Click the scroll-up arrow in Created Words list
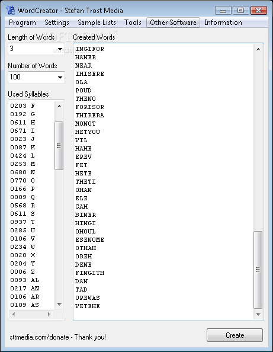The image size is (273, 352). coord(258,49)
